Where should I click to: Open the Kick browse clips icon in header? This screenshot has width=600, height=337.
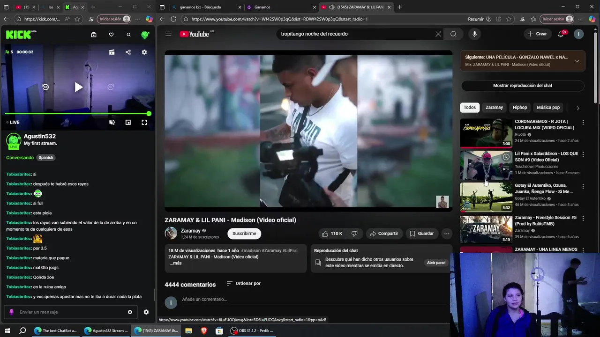coord(94,35)
